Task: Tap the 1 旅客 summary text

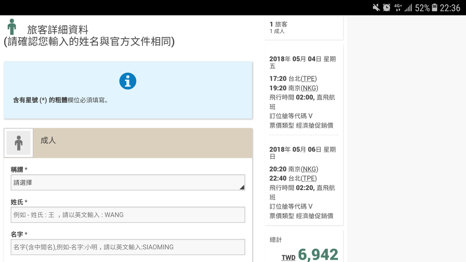Action: coord(279,25)
